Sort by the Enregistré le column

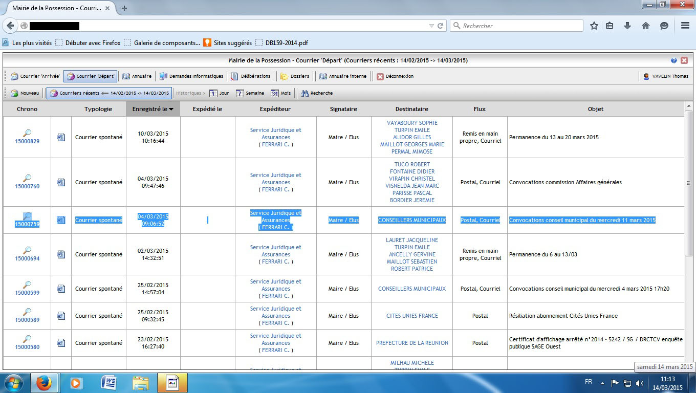tap(153, 109)
